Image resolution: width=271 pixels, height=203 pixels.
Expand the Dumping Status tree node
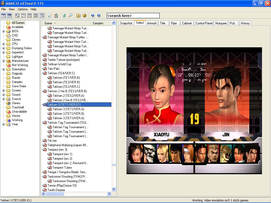pyautogui.click(x=3, y=48)
